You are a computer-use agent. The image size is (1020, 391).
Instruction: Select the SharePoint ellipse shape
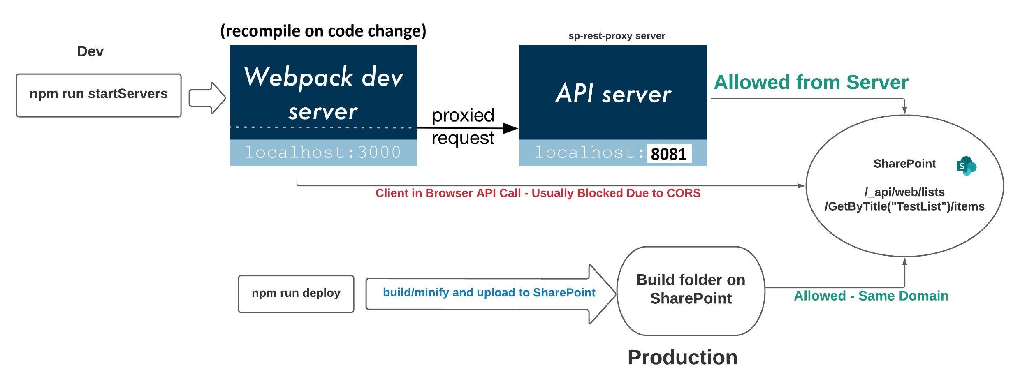click(x=905, y=185)
